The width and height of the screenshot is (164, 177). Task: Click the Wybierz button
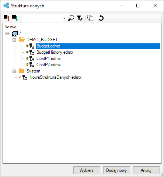click(87, 170)
